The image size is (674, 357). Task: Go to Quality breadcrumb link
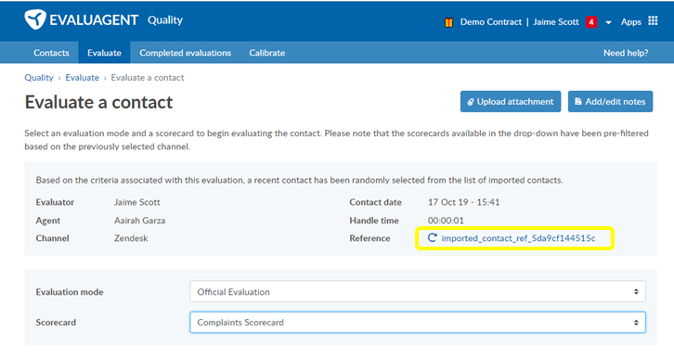tap(39, 78)
